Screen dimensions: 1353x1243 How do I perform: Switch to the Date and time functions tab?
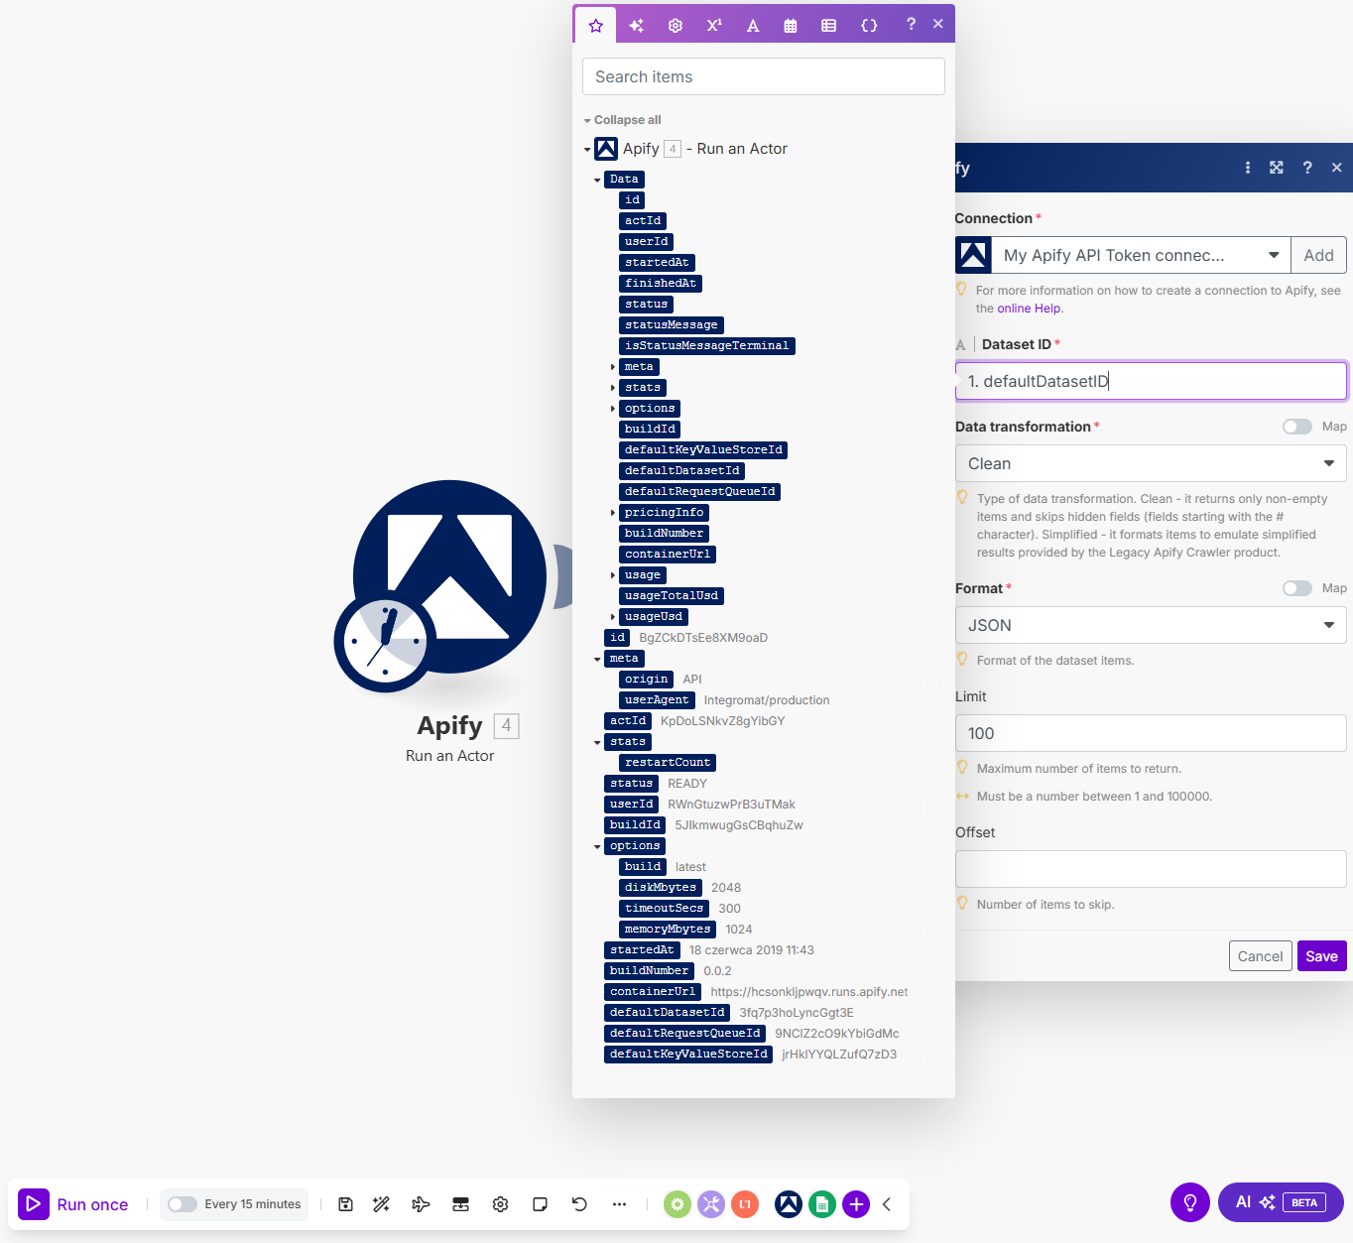(x=791, y=26)
